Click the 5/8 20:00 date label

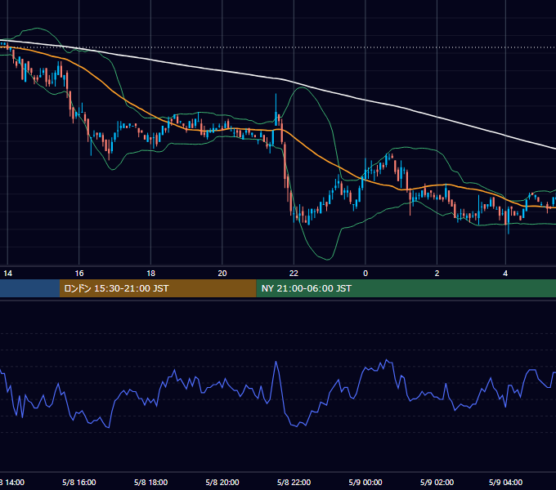point(222,482)
